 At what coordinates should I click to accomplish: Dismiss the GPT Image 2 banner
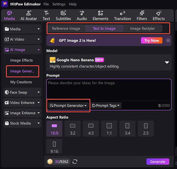coord(168,41)
